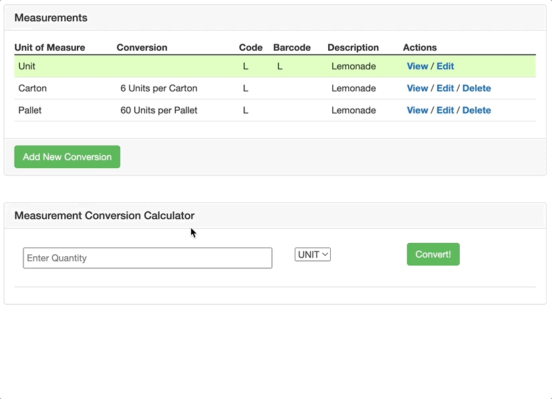Click the Unit of Measure column header
The image size is (552, 399).
pos(49,47)
